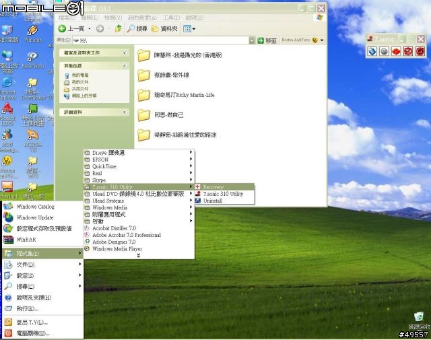Select the Recycle Bin desktop icon
Screen dimensions: 431x340
(419, 320)
